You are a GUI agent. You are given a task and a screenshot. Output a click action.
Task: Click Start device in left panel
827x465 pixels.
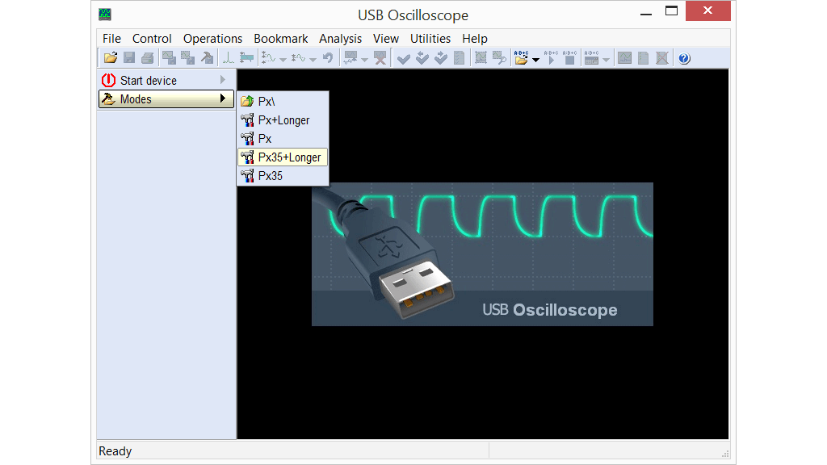[x=166, y=80]
